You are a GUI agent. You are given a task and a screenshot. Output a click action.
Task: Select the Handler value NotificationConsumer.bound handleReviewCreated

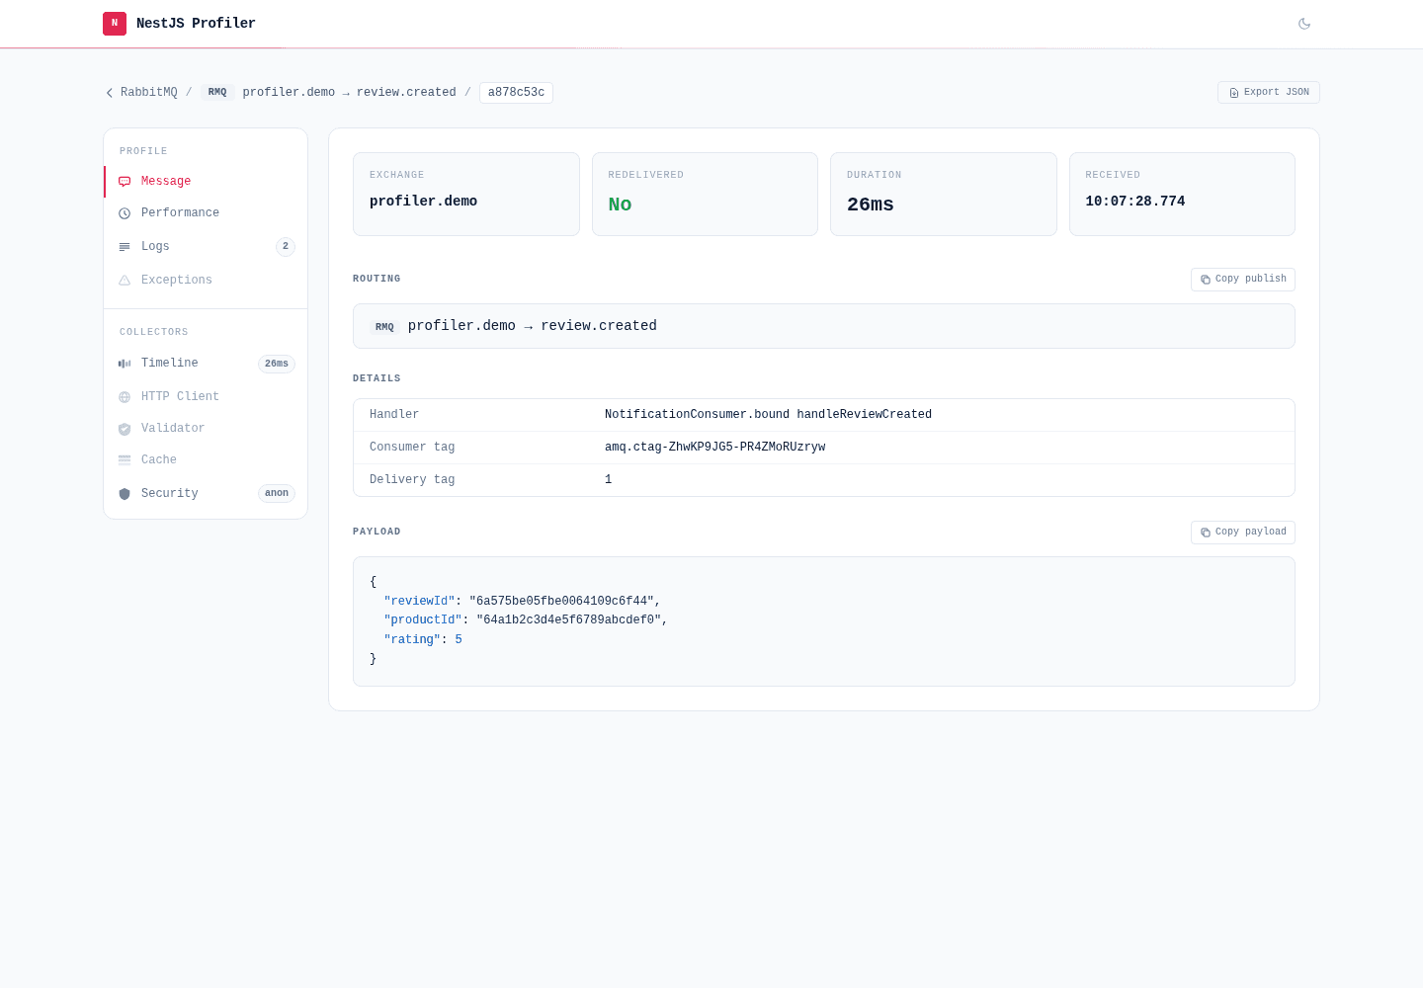768,415
